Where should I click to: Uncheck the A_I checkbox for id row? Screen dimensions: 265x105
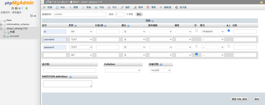click(229, 31)
